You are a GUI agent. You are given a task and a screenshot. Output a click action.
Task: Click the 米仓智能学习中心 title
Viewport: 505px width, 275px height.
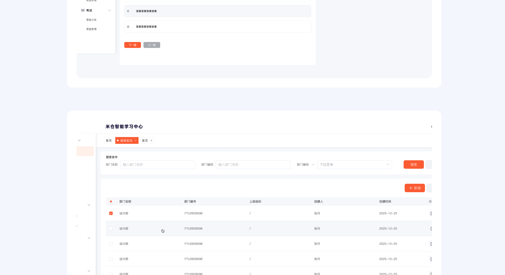[124, 126]
